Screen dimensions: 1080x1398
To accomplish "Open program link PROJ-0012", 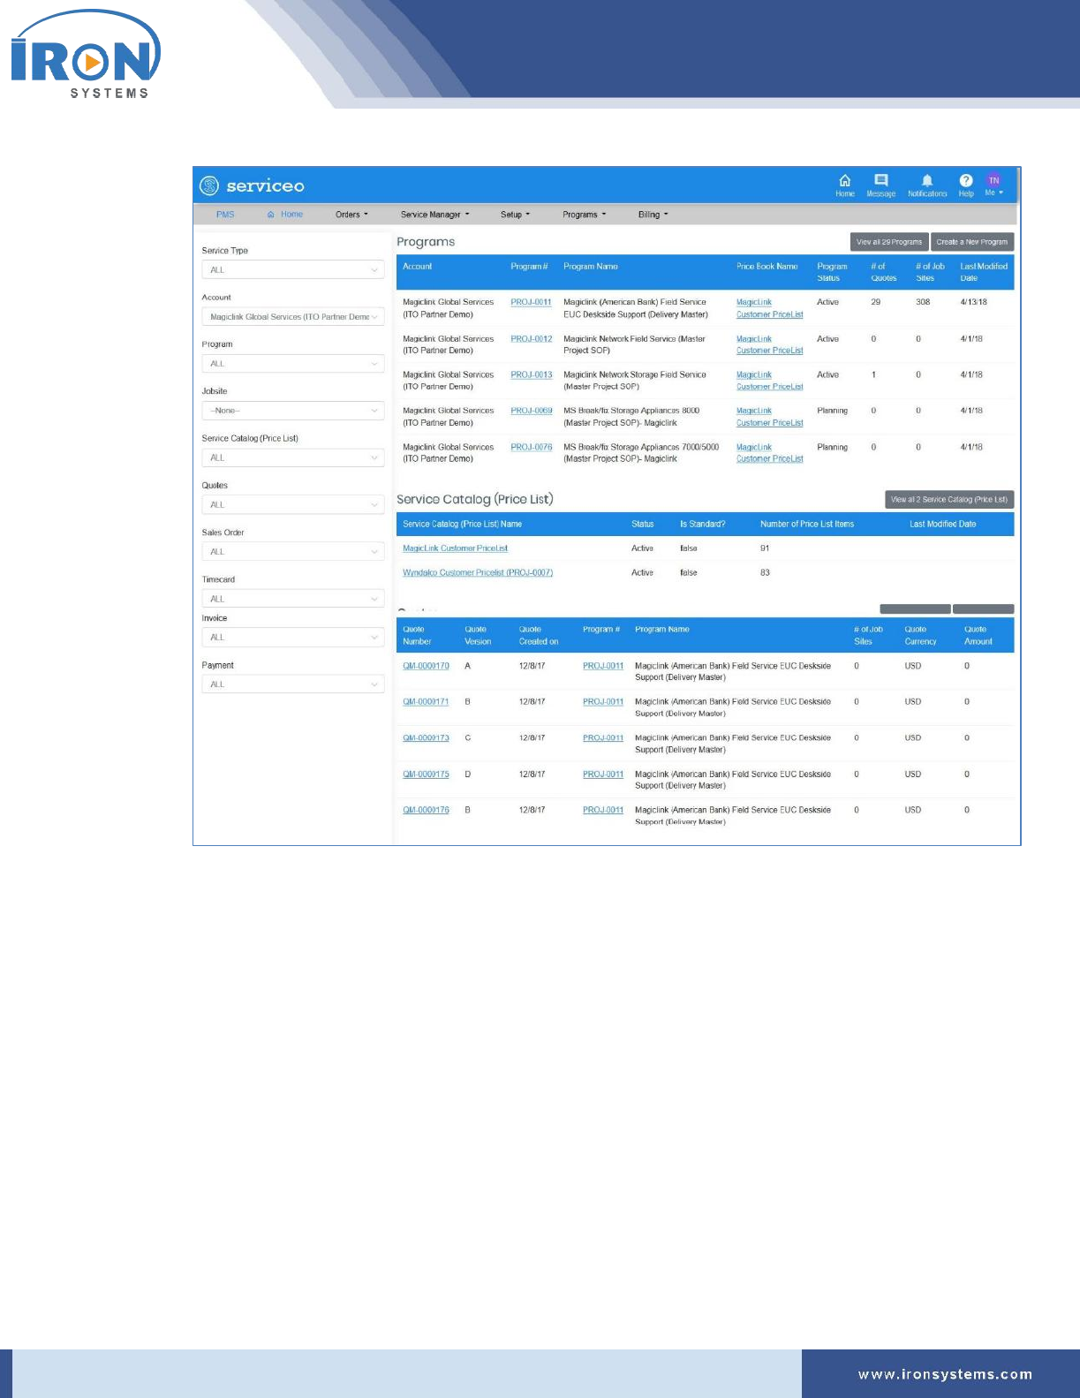I will click(x=531, y=339).
